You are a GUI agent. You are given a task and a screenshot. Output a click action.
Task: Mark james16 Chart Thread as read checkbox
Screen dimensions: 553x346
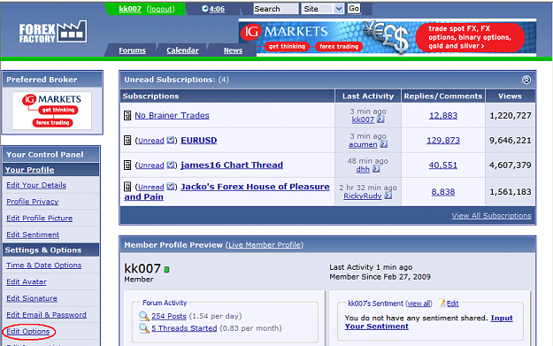coord(171,165)
